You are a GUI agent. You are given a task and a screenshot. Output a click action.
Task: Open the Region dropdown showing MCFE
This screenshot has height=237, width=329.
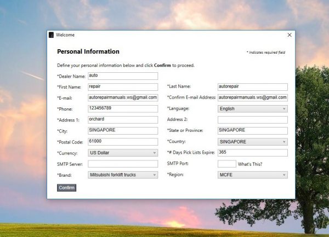pos(253,175)
